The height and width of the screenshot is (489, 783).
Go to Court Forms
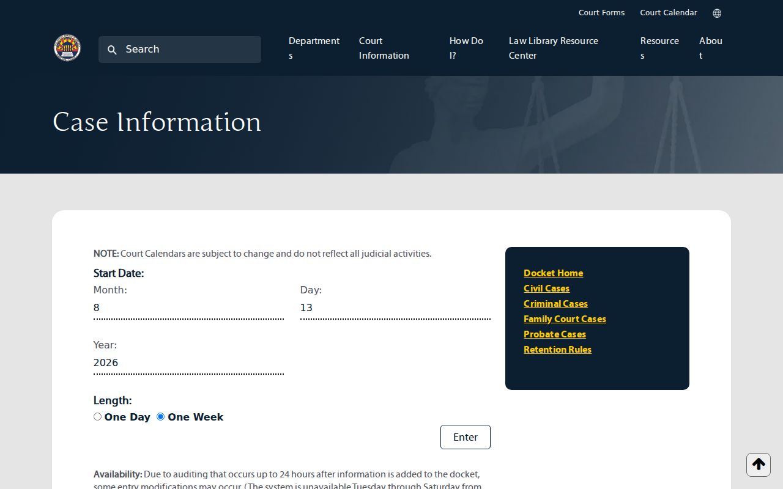click(602, 13)
